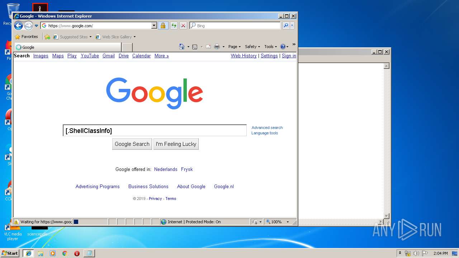The image size is (459, 258).
Task: Open the Business Solutions link
Action: [148, 186]
